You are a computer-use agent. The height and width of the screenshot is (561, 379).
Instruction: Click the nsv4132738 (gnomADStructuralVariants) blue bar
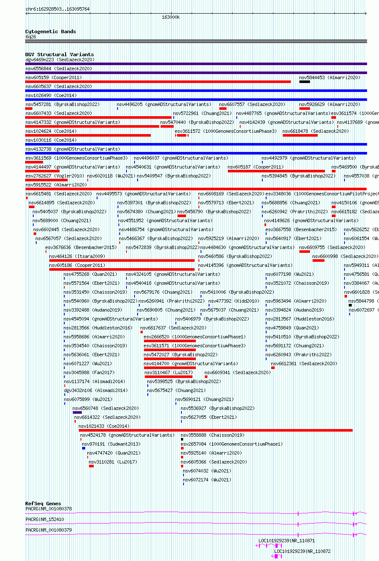point(196,153)
